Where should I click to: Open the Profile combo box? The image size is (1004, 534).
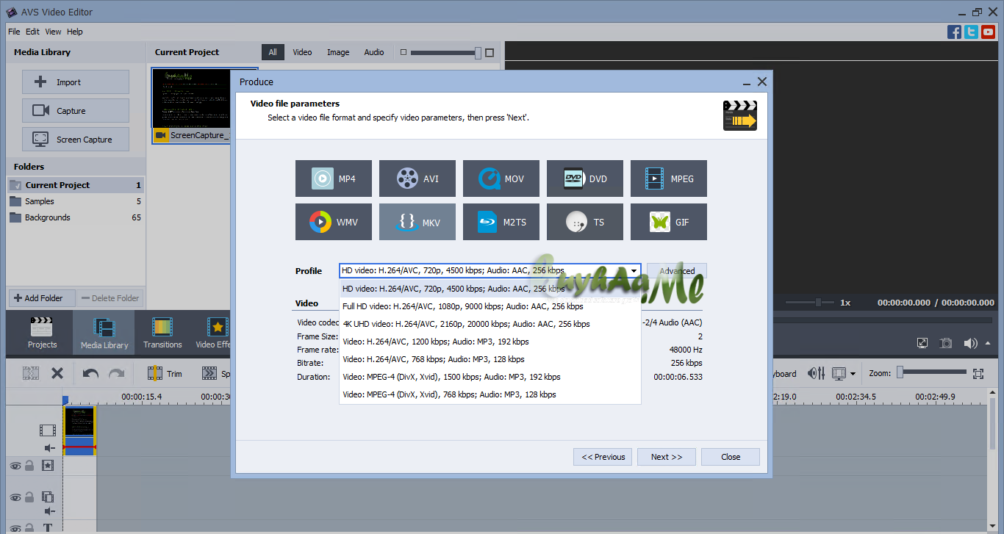click(x=490, y=270)
